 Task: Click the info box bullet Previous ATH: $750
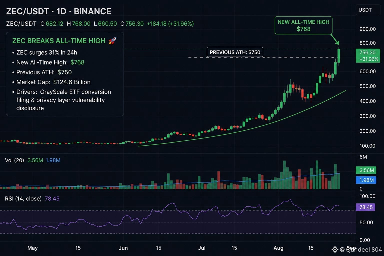tap(42, 72)
